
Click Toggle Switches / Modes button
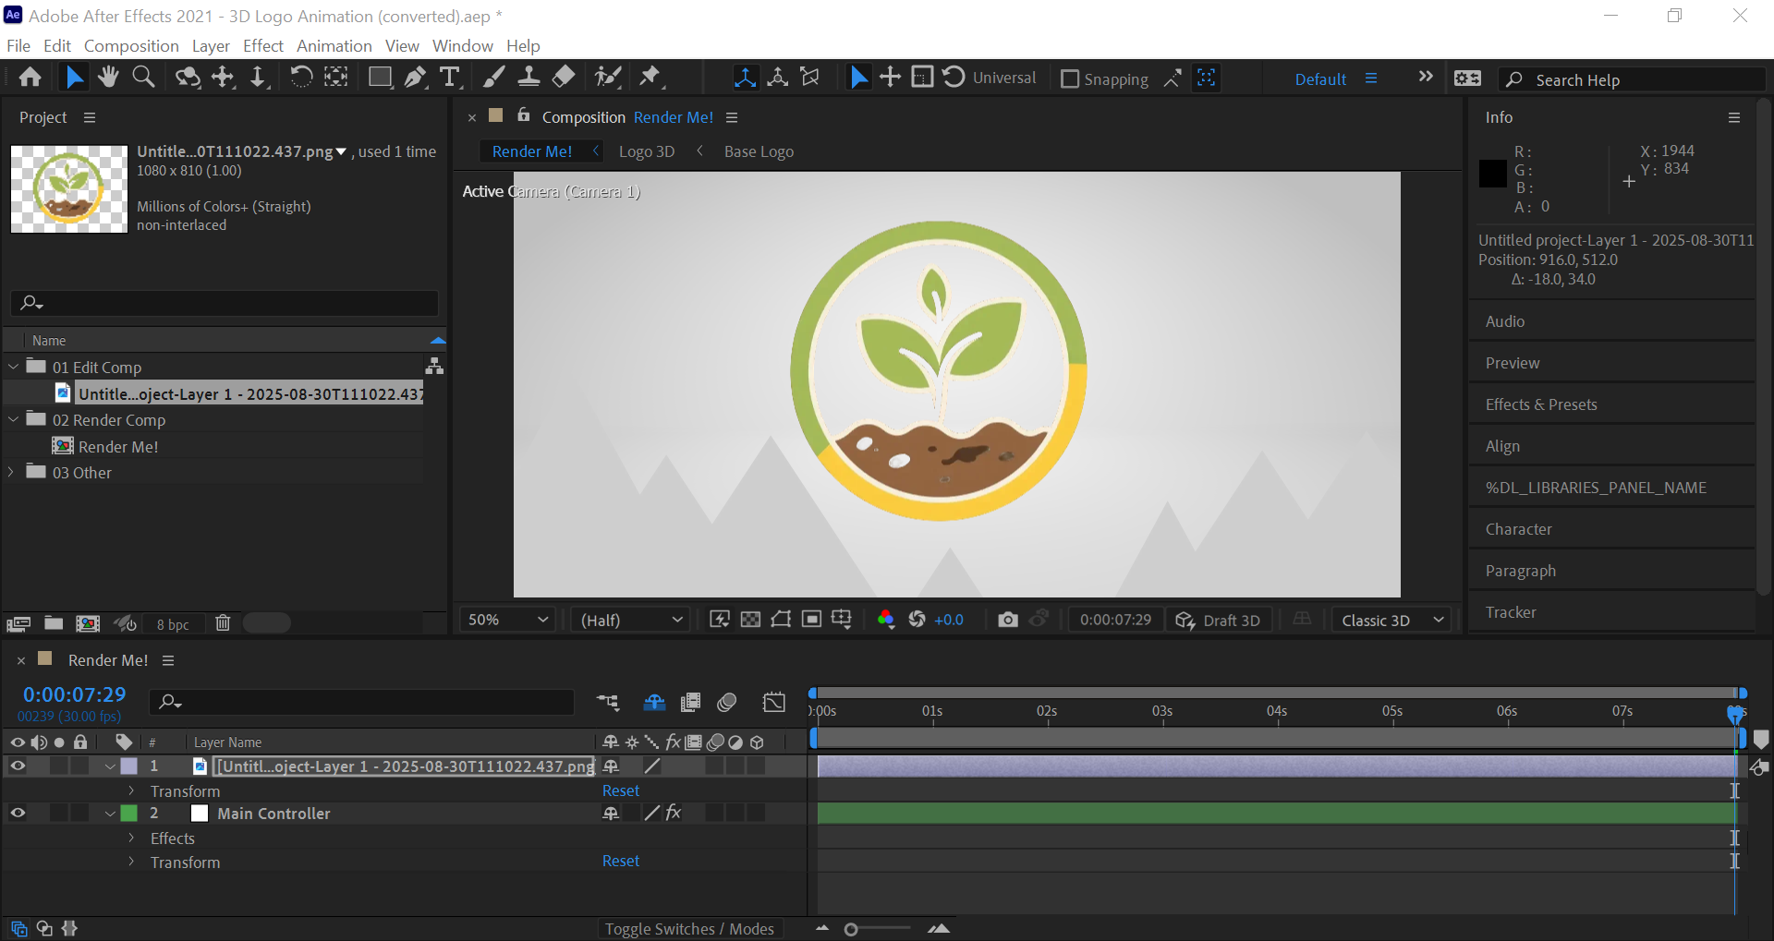click(689, 929)
